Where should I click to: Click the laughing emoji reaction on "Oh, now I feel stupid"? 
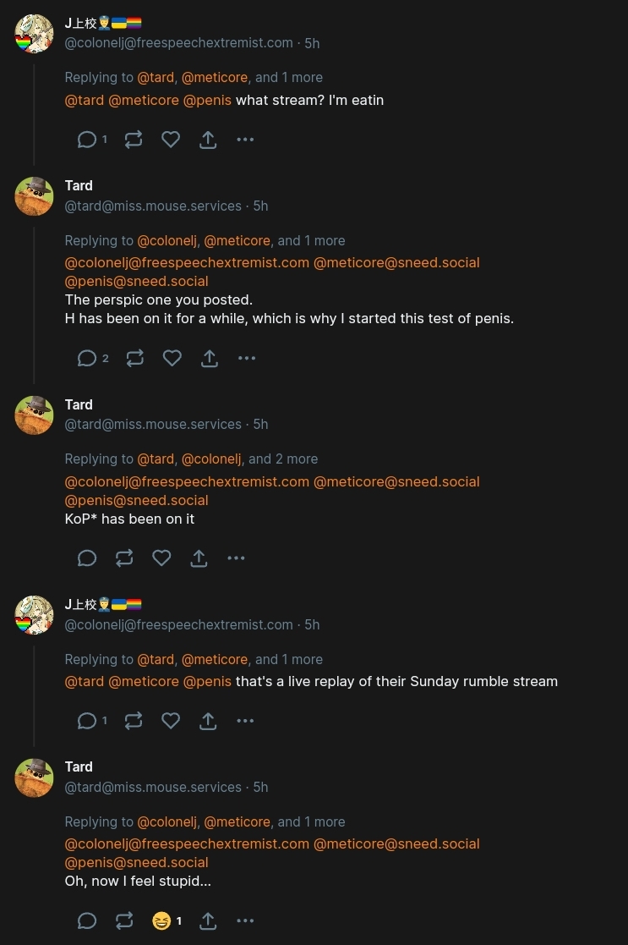(x=161, y=920)
